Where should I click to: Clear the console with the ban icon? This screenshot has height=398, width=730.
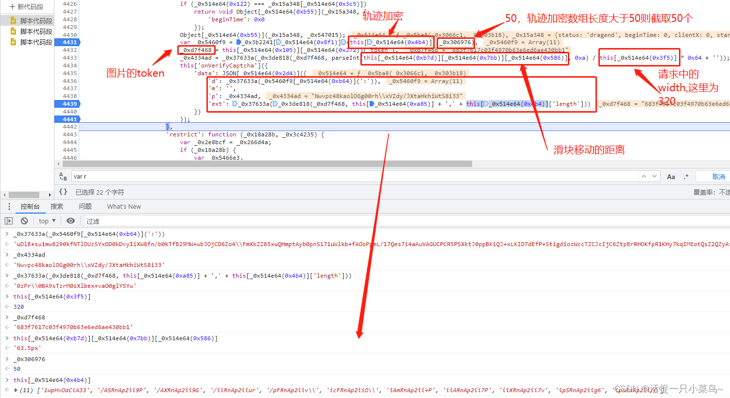(24, 221)
